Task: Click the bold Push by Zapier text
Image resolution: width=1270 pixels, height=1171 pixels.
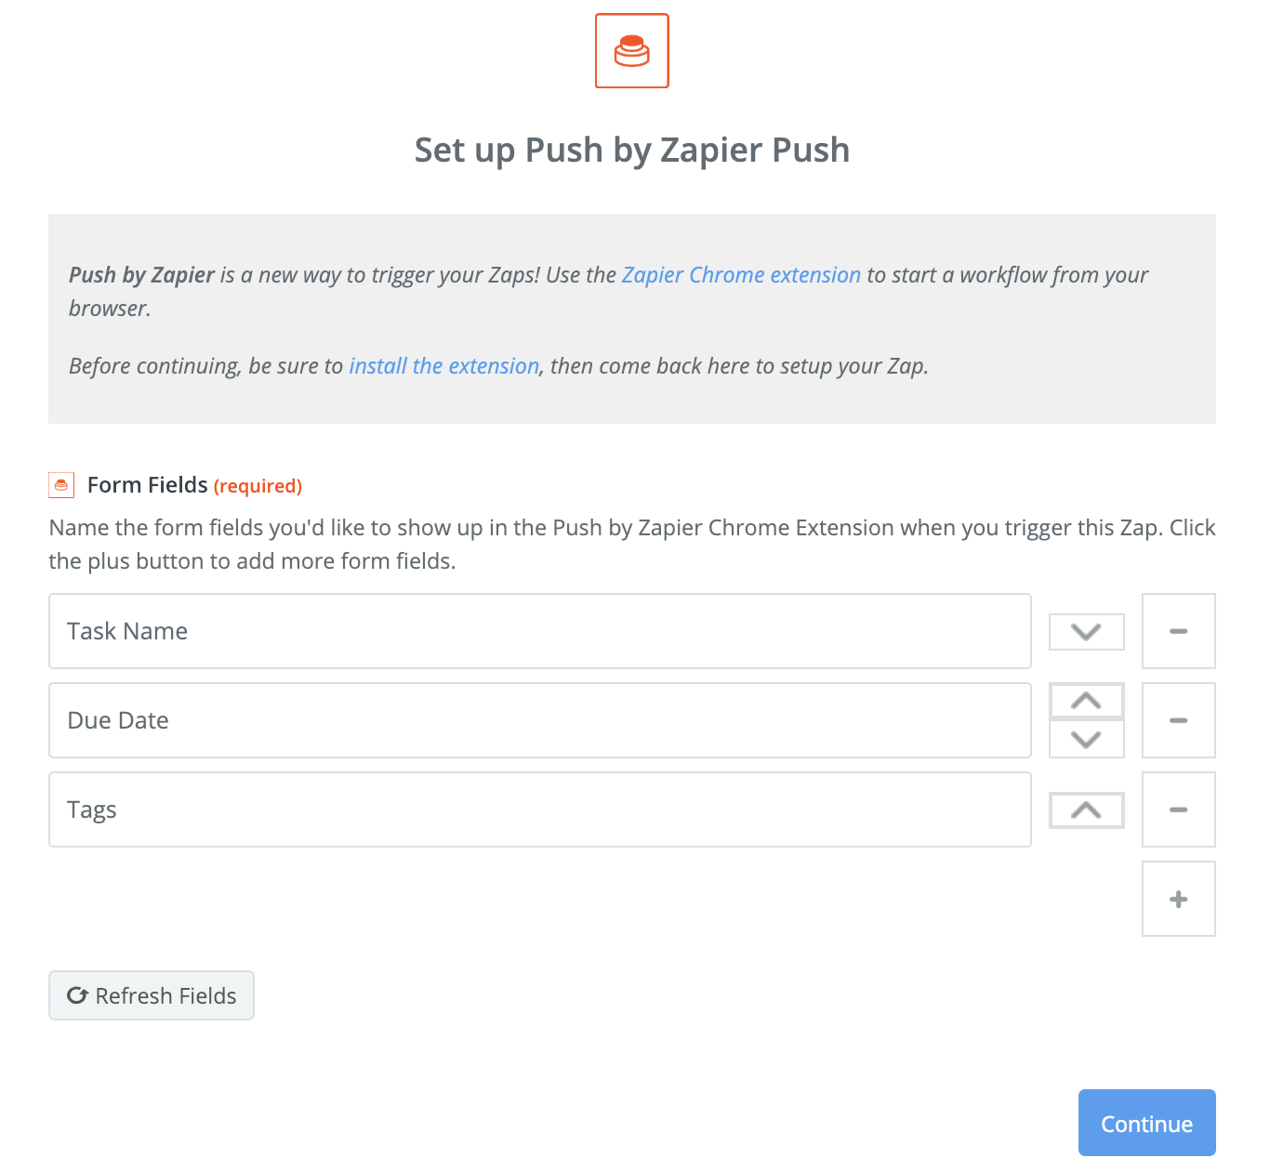Action: pos(142,275)
